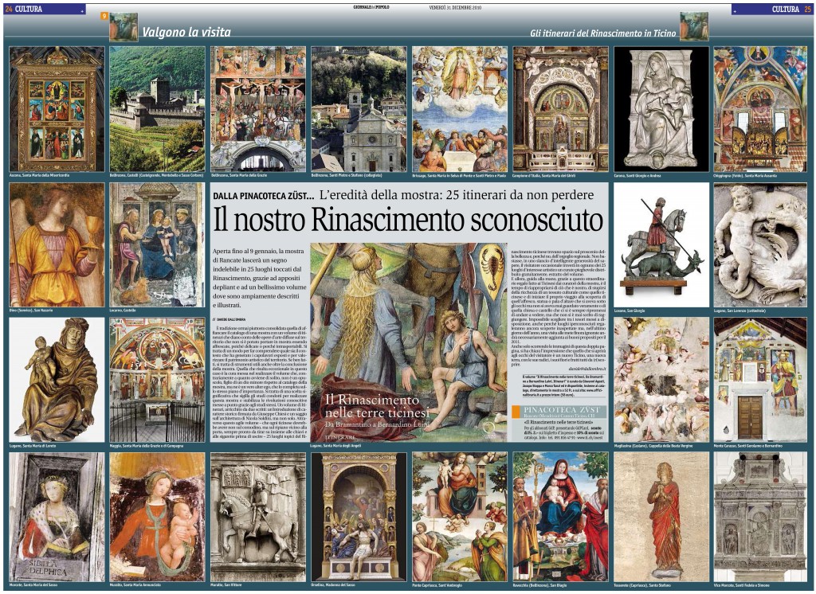Open the Dino angel with chalice painting
Screen dimensions: 816x594
57,245
